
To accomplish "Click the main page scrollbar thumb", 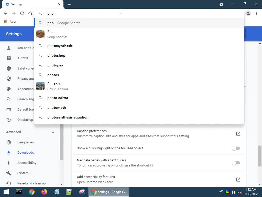I will point(260,156).
